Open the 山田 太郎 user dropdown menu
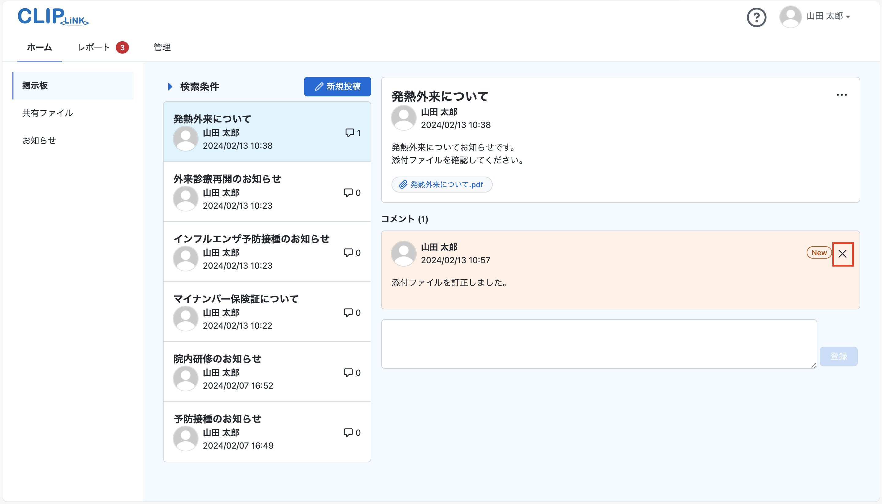Image resolution: width=882 pixels, height=504 pixels. (x=828, y=16)
